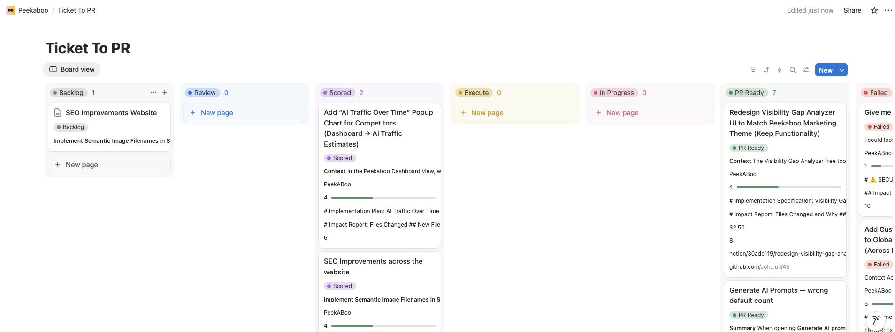Click the page icon on SEO Improvements Website card
The height and width of the screenshot is (332, 895).
[58, 112]
